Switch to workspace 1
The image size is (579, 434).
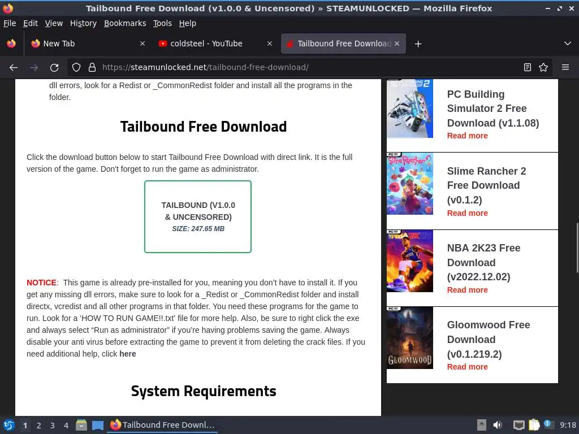[x=25, y=425]
